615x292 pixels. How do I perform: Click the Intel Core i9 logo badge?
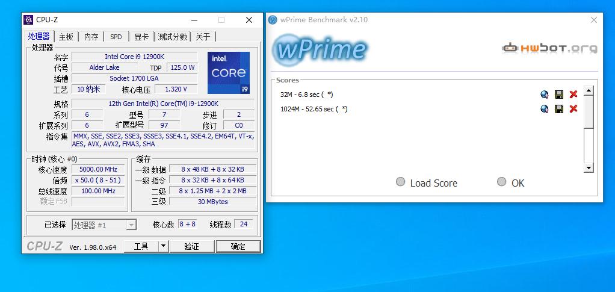tap(229, 73)
